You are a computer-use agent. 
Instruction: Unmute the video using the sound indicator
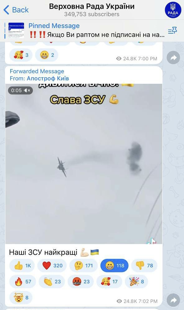[x=20, y=90]
